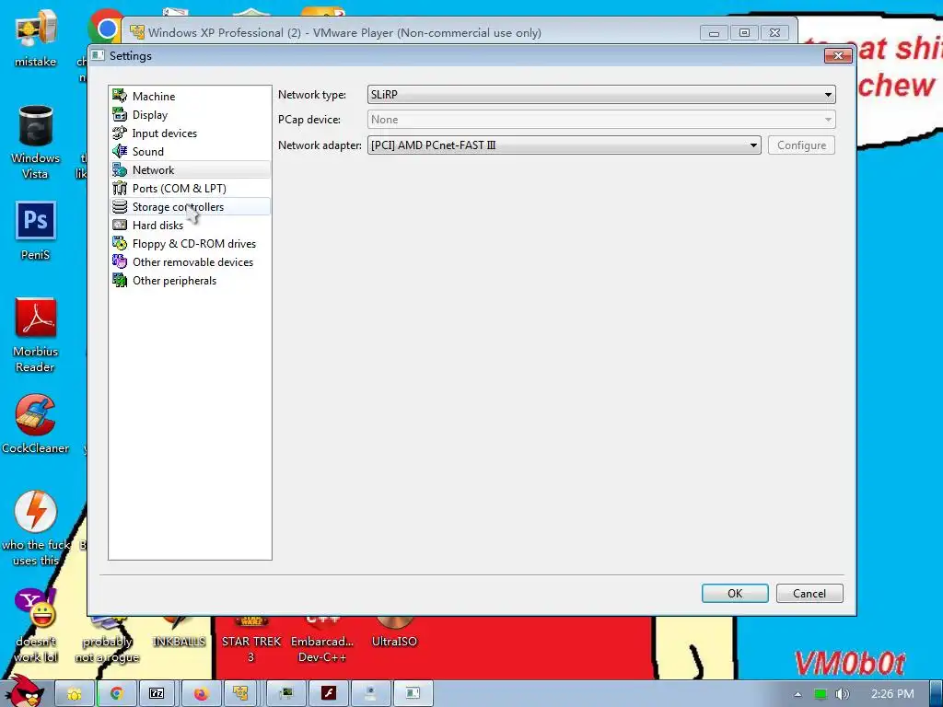Click the Hard disks drive icon
Screen dimensions: 943x707
(x=120, y=225)
